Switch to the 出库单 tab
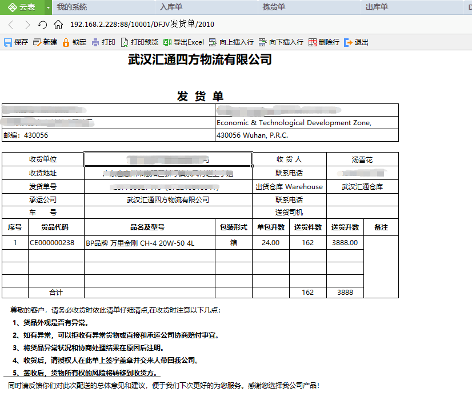This screenshot has width=472, height=400. [412, 7]
